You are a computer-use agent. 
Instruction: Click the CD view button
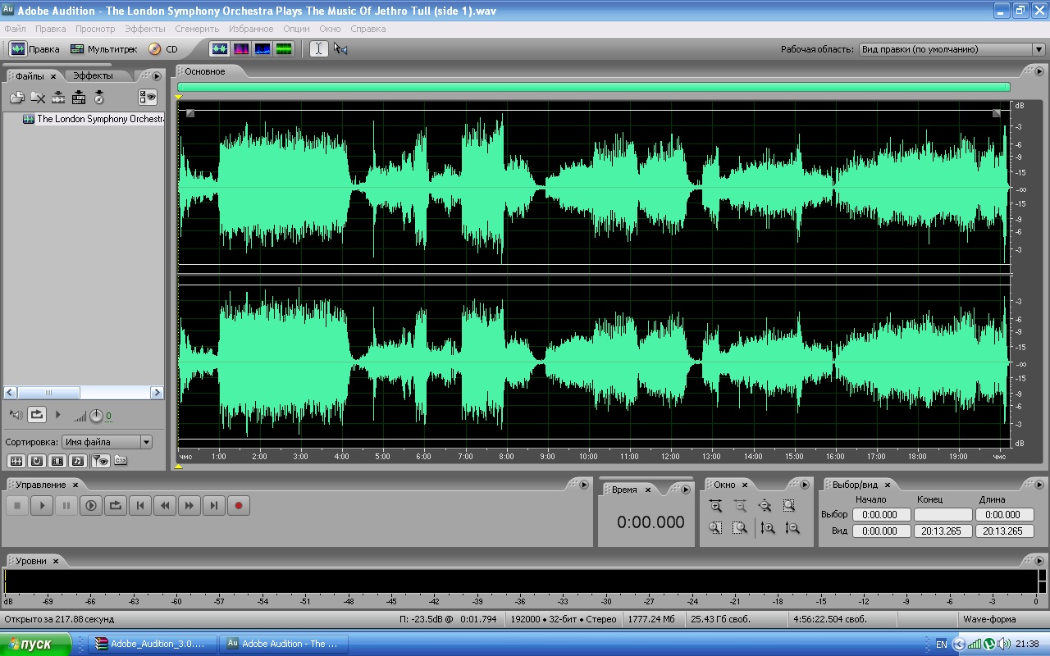point(163,49)
